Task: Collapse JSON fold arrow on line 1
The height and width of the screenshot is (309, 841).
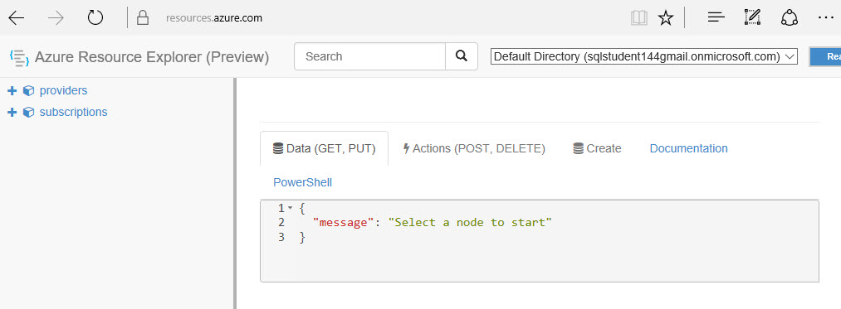Action: (x=291, y=208)
